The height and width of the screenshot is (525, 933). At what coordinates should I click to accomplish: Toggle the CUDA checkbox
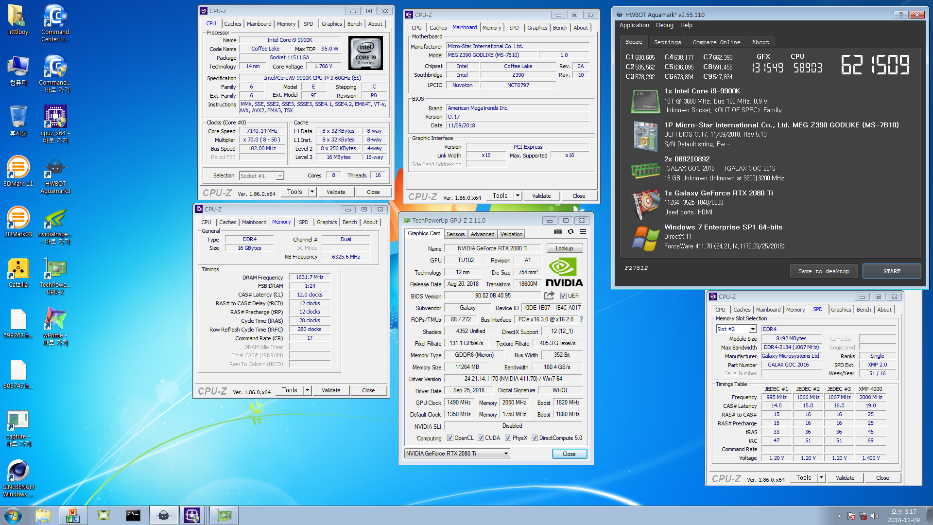tap(481, 438)
